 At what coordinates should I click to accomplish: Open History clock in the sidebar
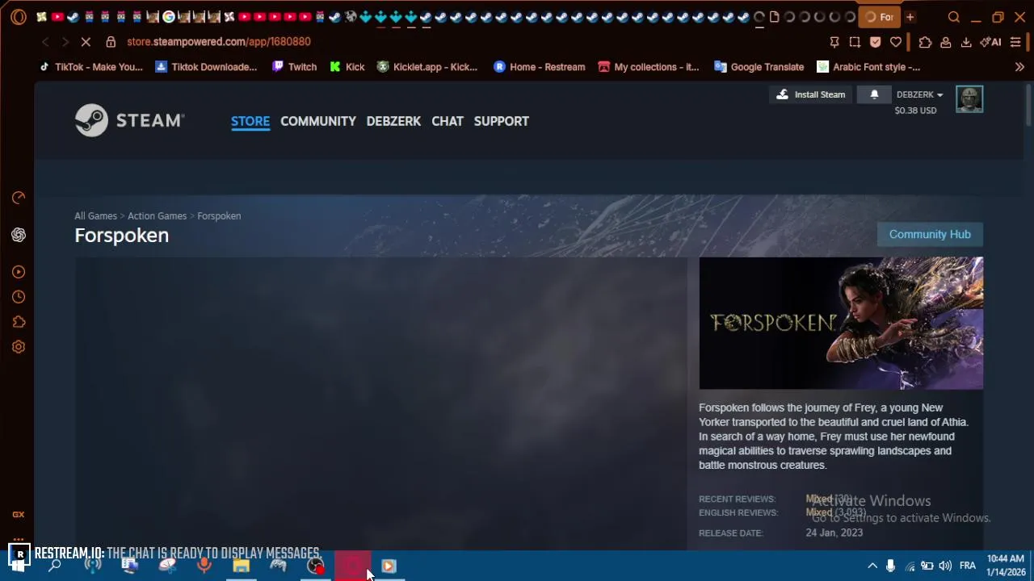pyautogui.click(x=19, y=297)
